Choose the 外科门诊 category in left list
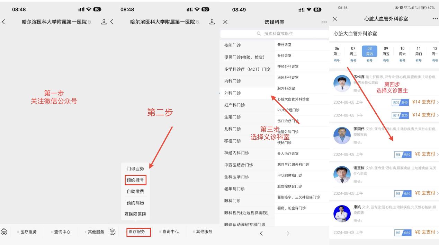 [233, 93]
